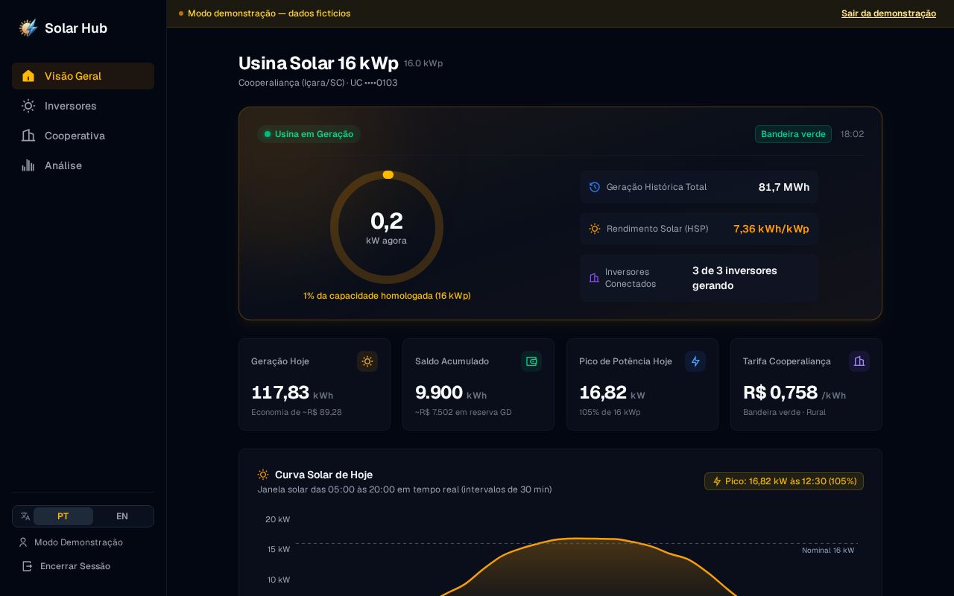Screen dimensions: 954x596
Task: Click the Solar Hub logo icon
Action: 28,28
